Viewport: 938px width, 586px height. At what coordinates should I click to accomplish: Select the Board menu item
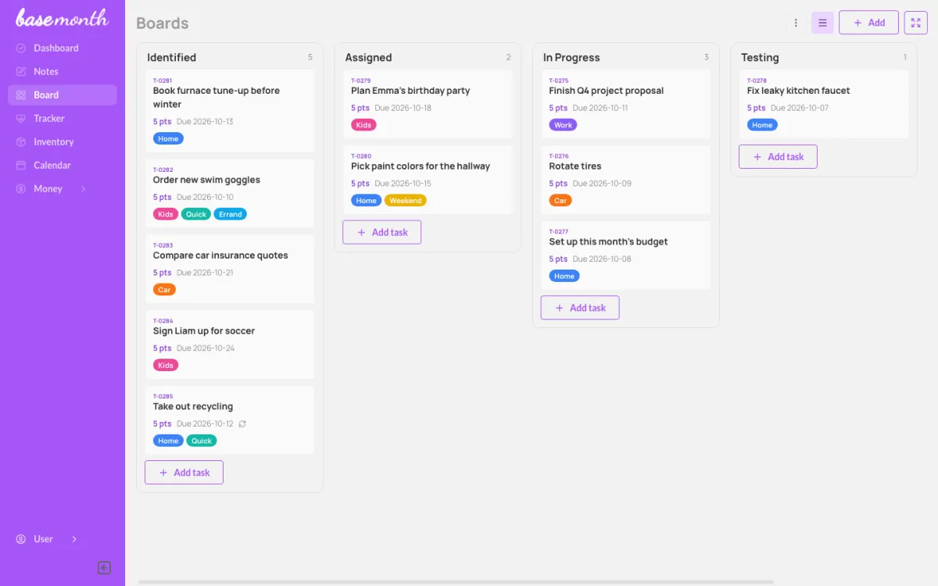[x=63, y=95]
